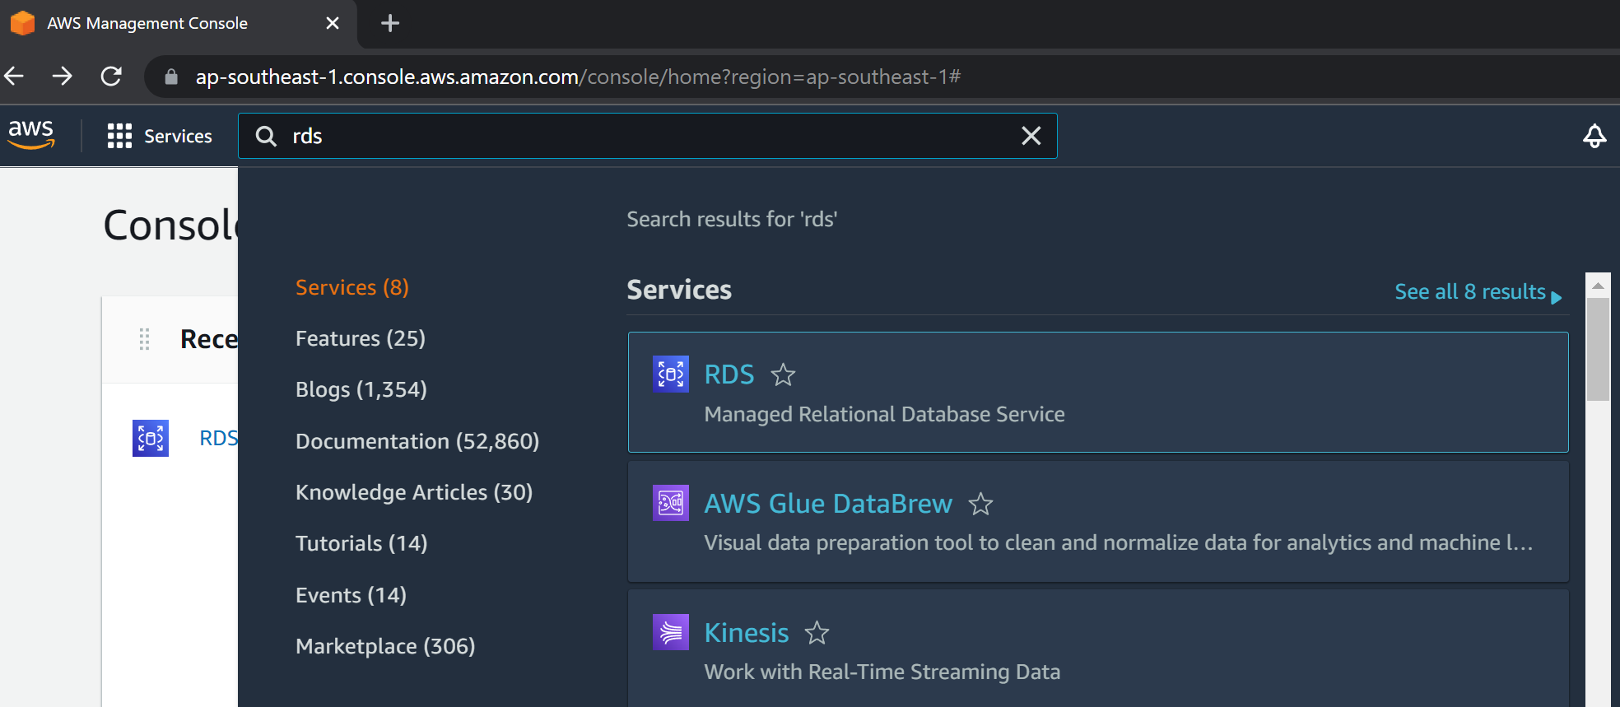
Task: Click the AWS Glue DataBrew icon
Action: coord(670,503)
